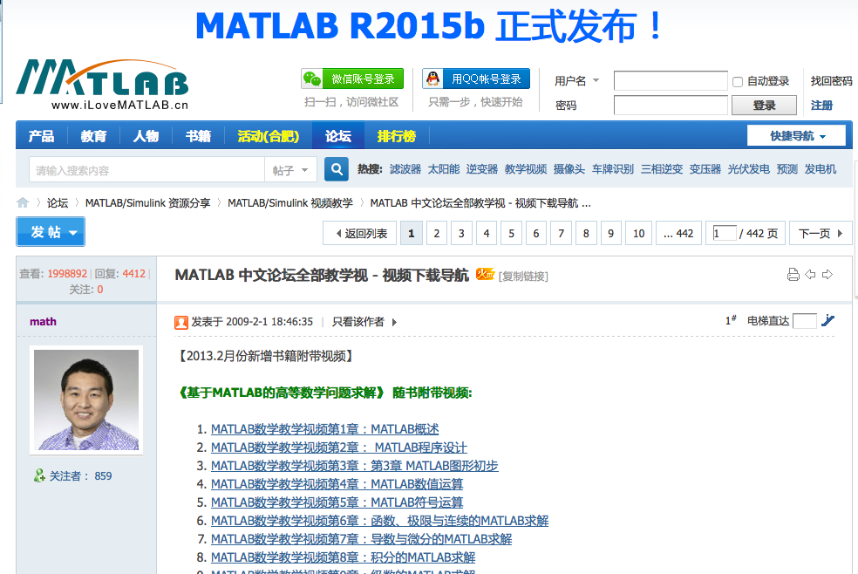Viewport: 858px width, 574px height.
Task: Go to the 下一页 page
Action: point(821,233)
